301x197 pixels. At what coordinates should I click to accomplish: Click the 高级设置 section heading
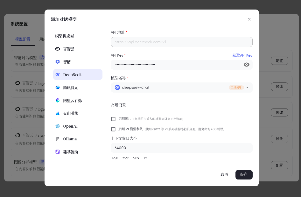(118, 105)
